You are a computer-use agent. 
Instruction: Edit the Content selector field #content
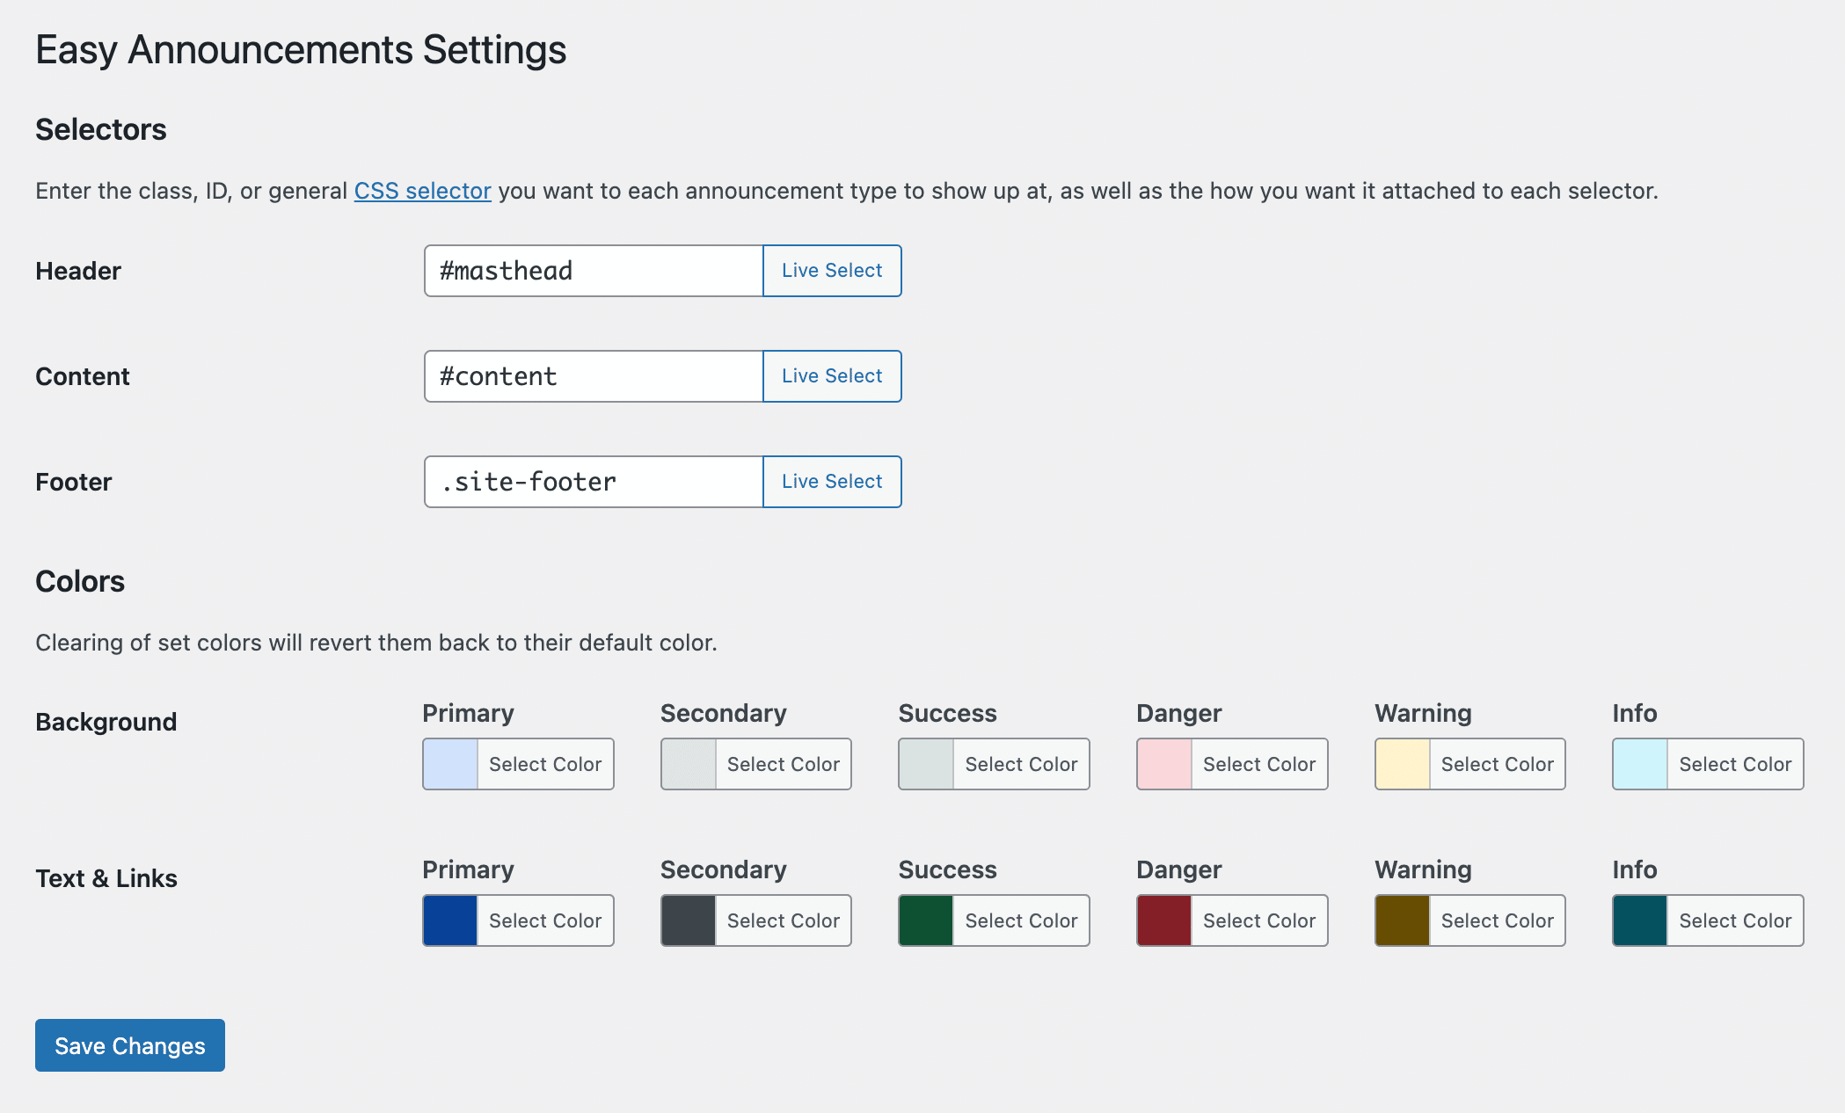point(594,376)
